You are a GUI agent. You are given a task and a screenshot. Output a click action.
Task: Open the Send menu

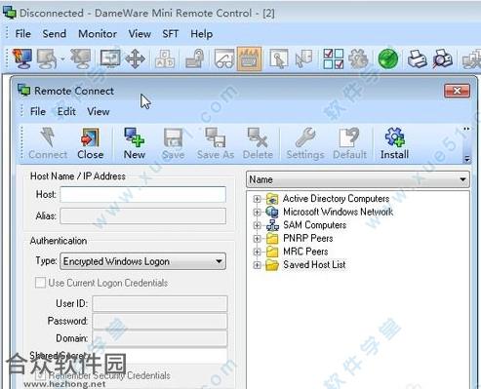[55, 34]
